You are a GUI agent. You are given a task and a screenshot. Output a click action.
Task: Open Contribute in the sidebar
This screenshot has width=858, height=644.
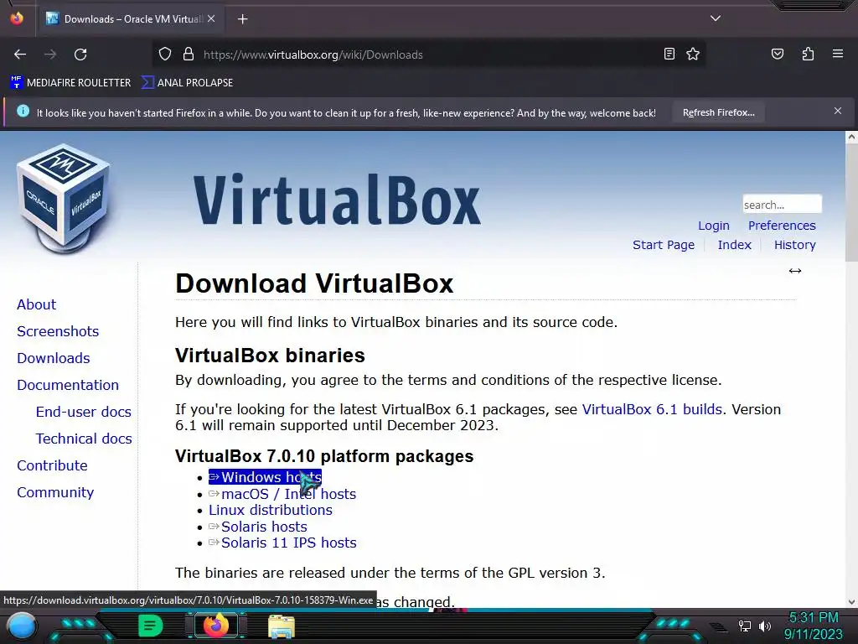(x=52, y=465)
